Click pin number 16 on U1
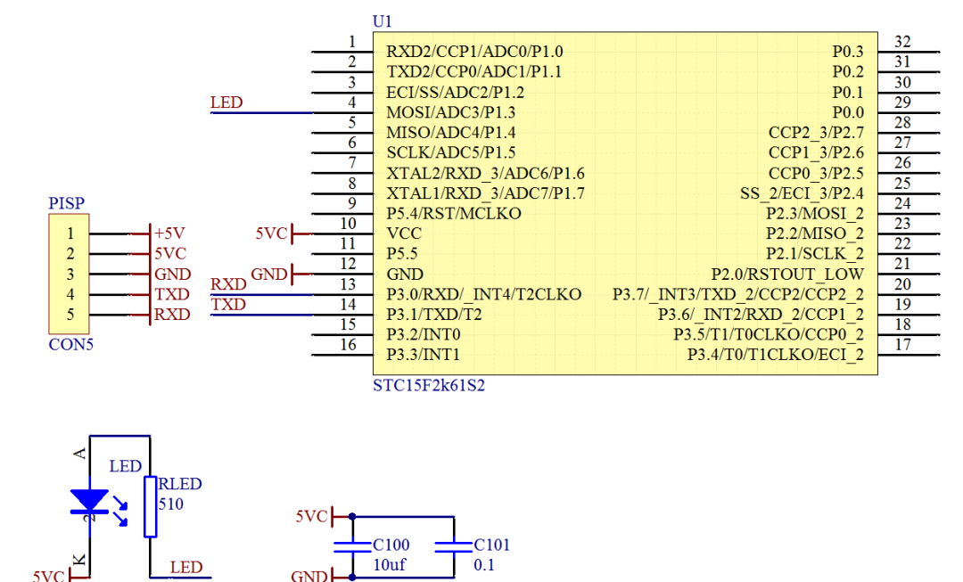 coord(349,345)
